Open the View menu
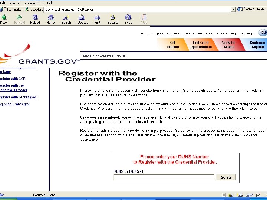The width and height of the screenshot is (267, 200). 12,3
